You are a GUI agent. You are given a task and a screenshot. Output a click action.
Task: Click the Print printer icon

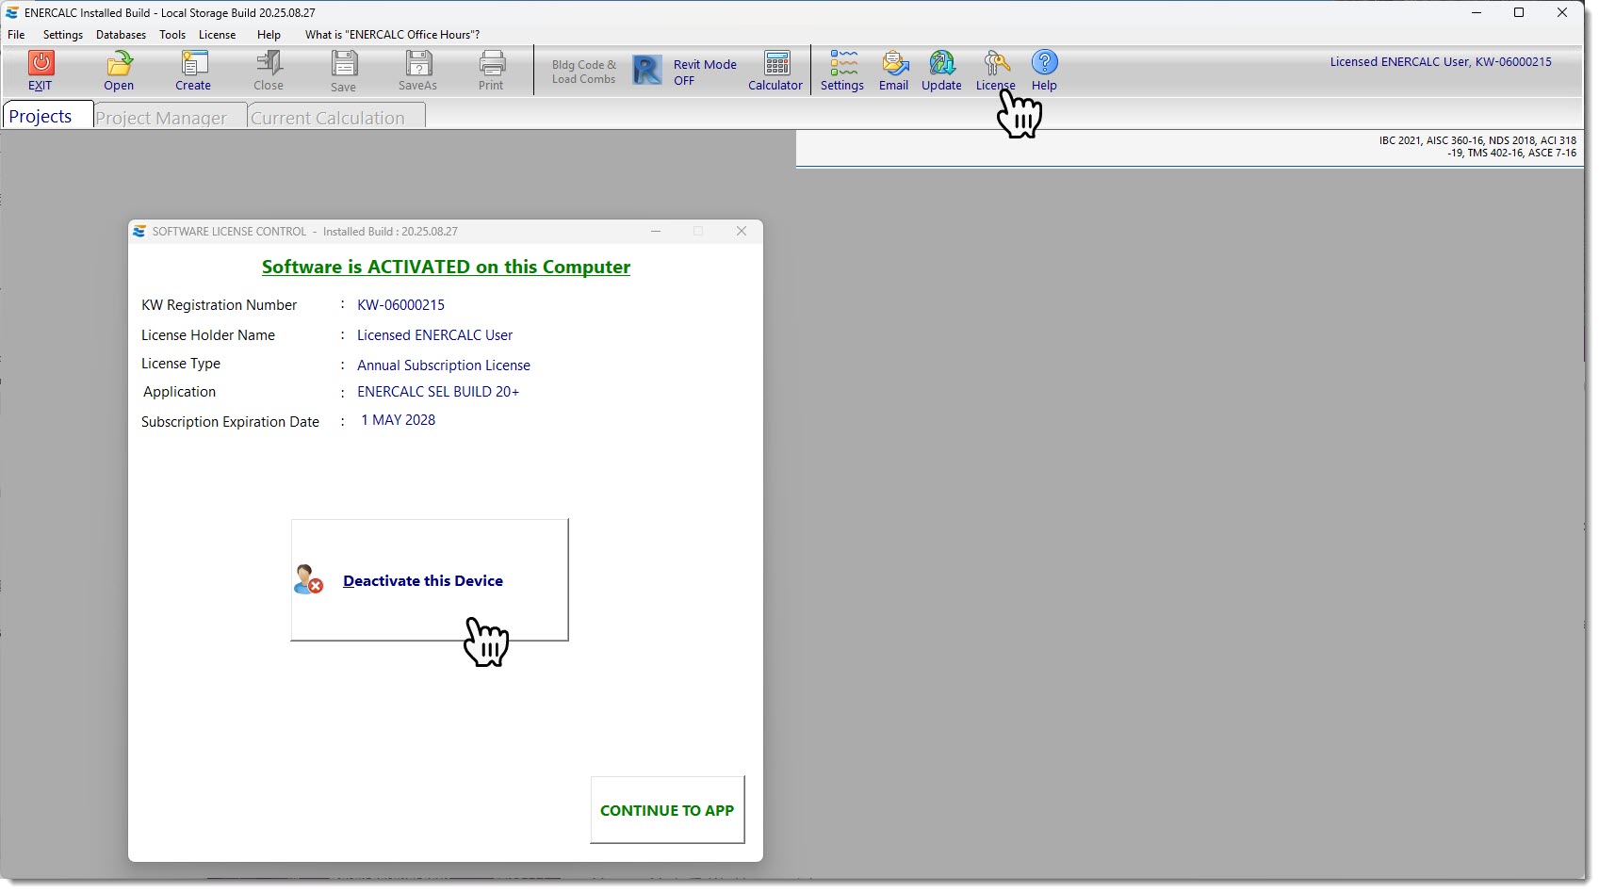(x=492, y=63)
